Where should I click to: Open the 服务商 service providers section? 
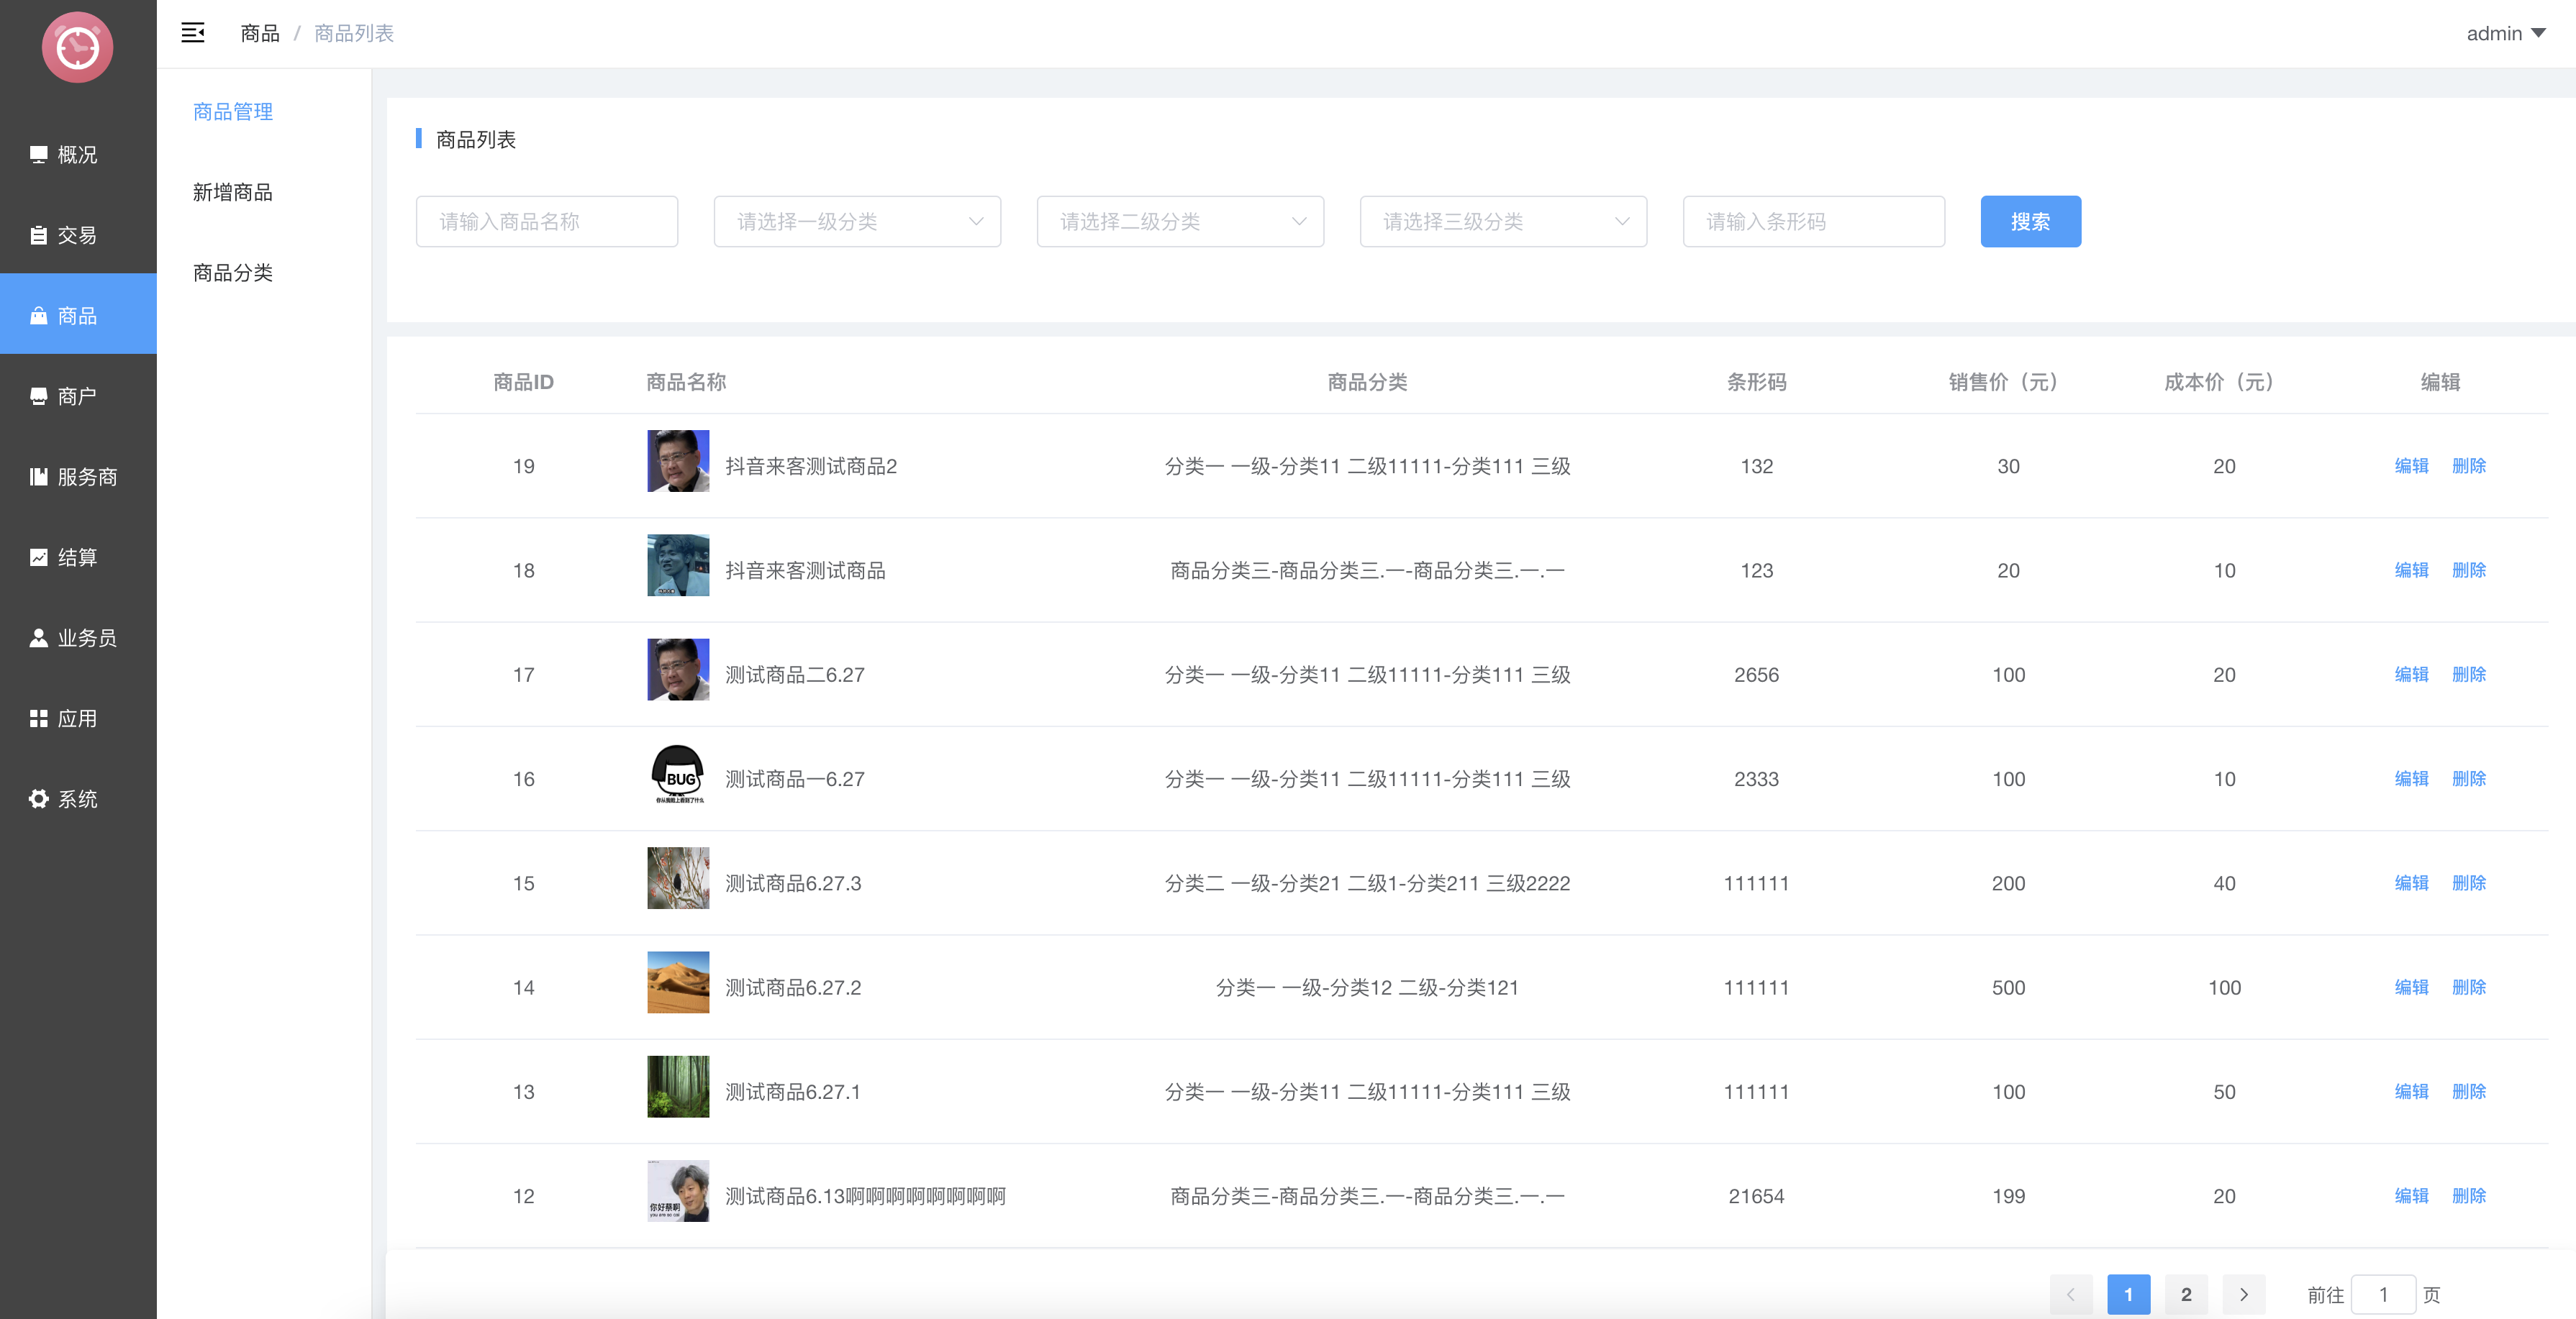point(77,477)
